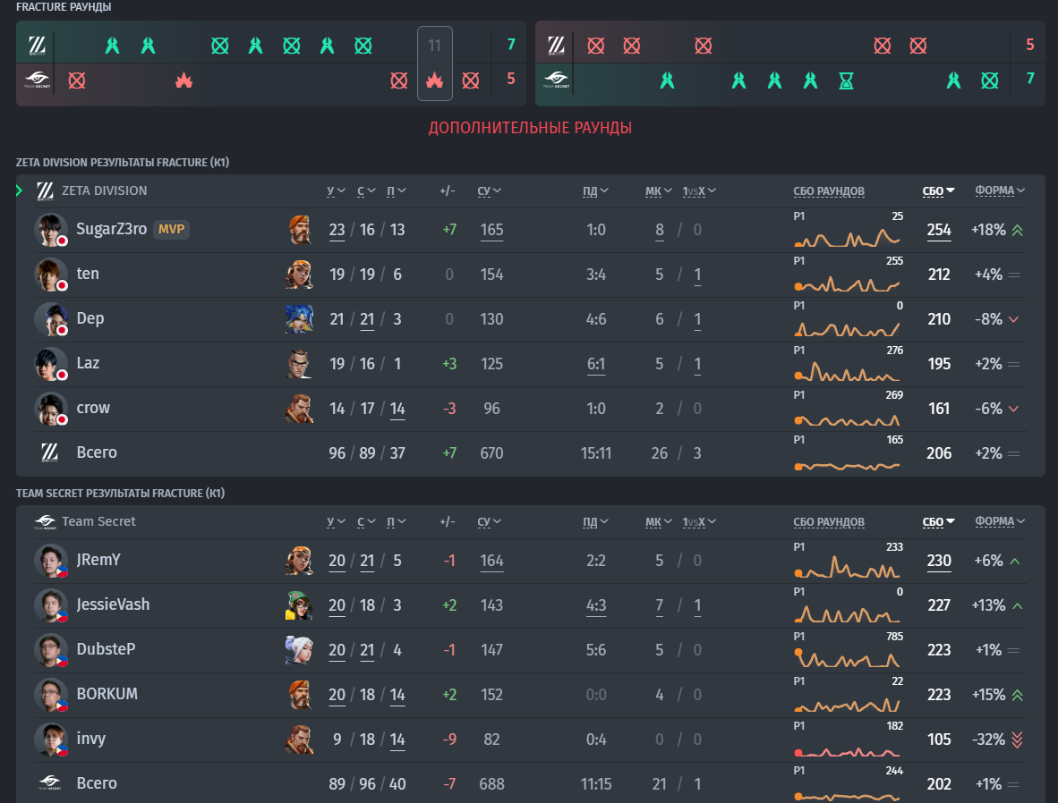
Task: Open the Team Secret team name link
Action: (x=98, y=521)
